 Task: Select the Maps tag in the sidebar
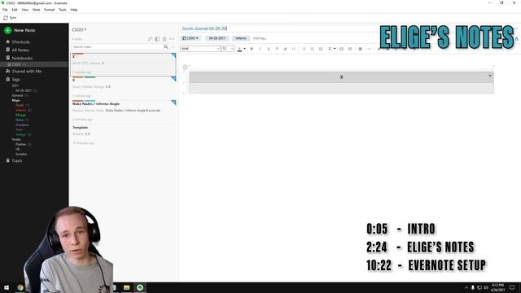tap(15, 100)
